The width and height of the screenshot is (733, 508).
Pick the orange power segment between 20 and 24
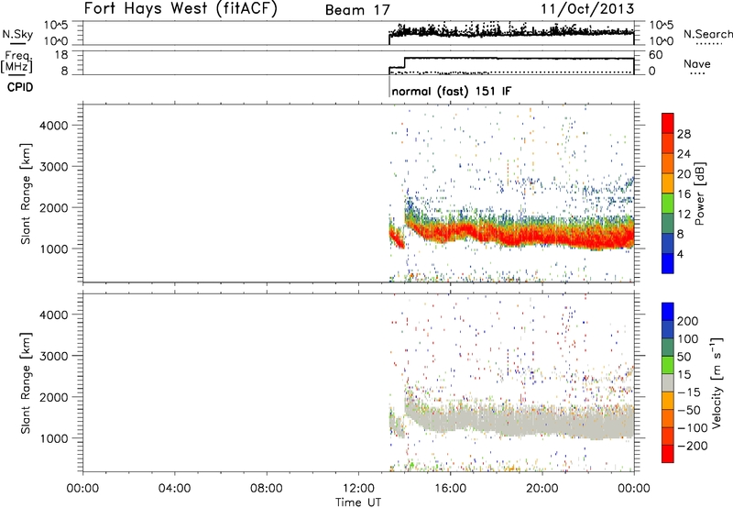668,164
